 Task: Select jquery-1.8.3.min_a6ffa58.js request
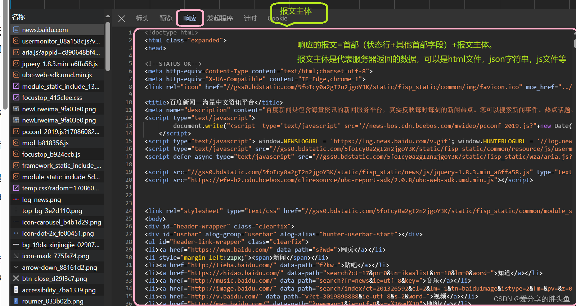pyautogui.click(x=57, y=64)
